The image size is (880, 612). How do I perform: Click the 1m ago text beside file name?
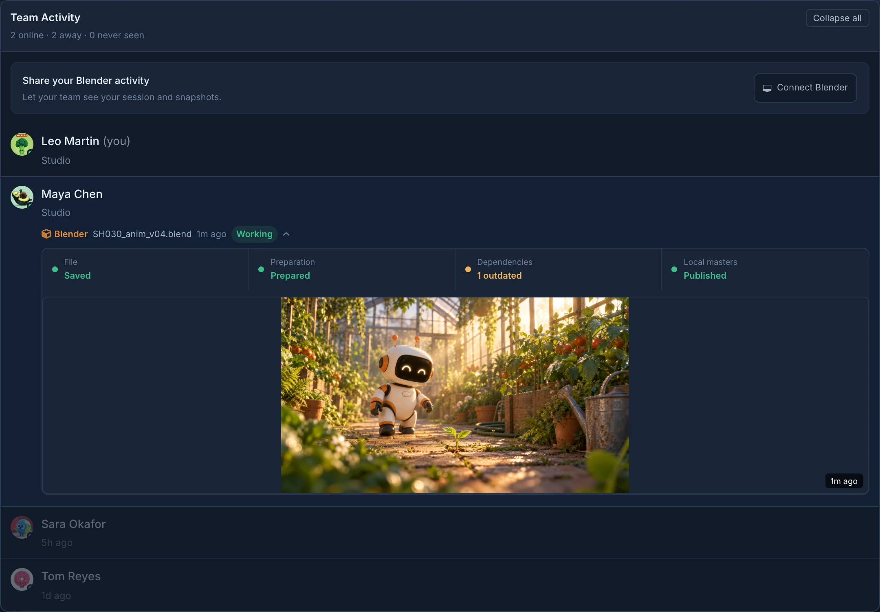[x=211, y=234]
